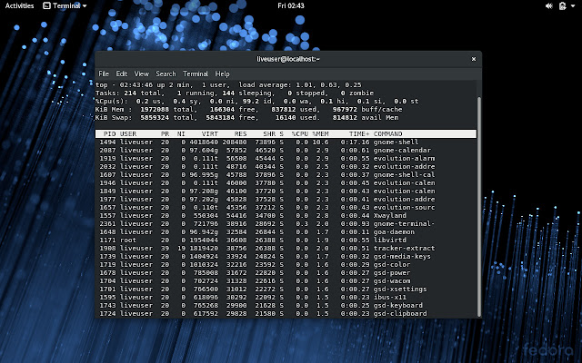This screenshot has width=582, height=363.
Task: Expand the Terminal app menu arrow
Action: point(85,6)
